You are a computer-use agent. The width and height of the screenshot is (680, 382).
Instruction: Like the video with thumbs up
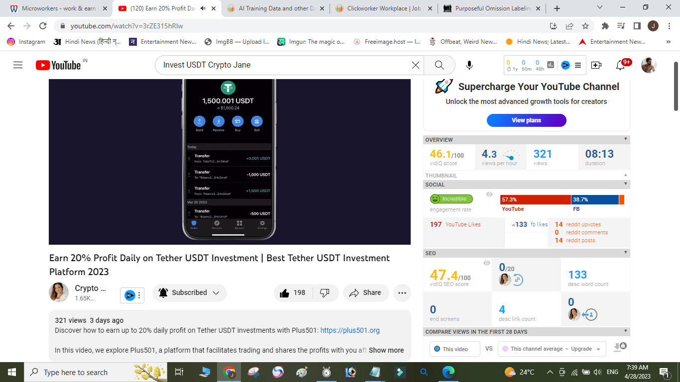[293, 293]
